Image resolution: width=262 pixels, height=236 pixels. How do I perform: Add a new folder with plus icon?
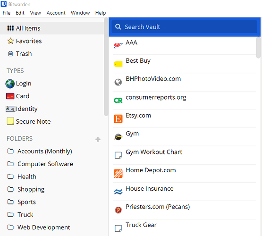pyautogui.click(x=98, y=139)
